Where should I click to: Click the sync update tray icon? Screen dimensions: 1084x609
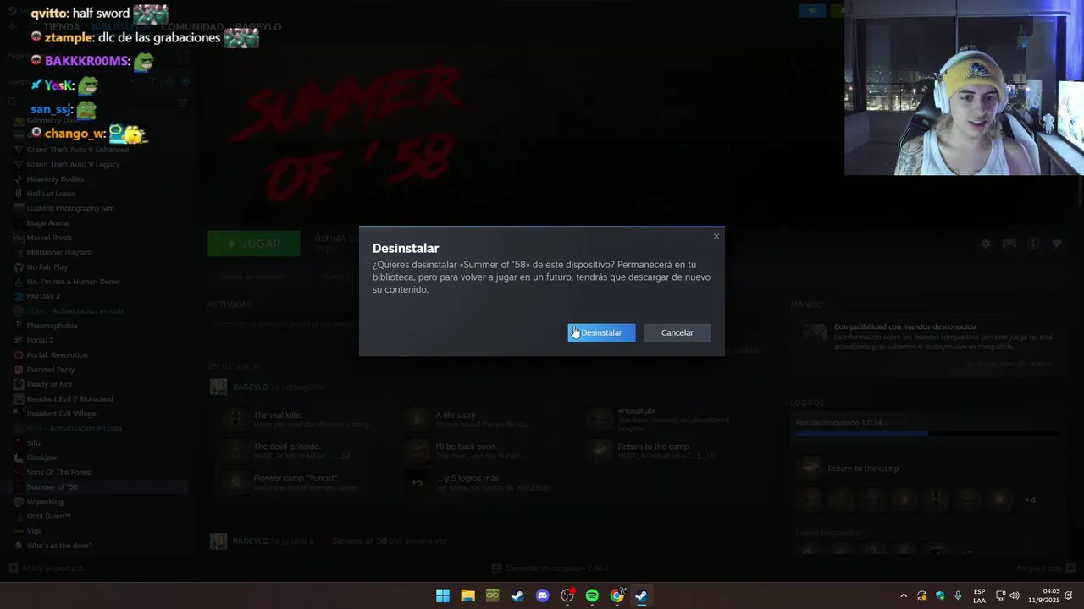[922, 595]
